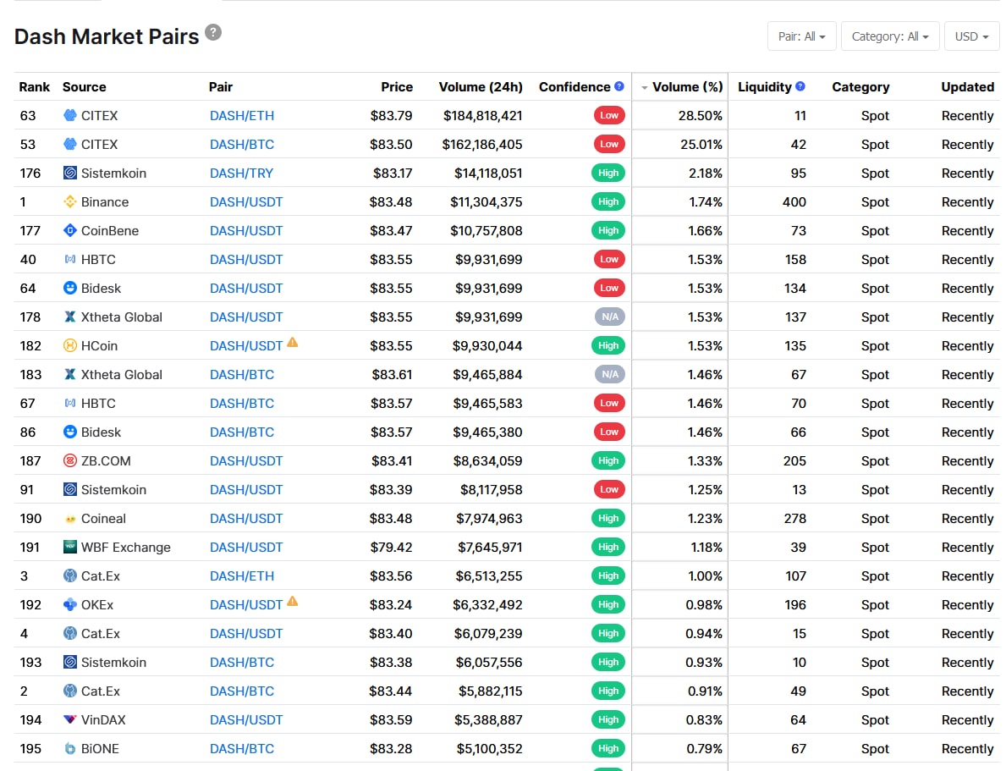
Task: Open Cat.Ex DASH/ETH pair link
Action: 242,575
